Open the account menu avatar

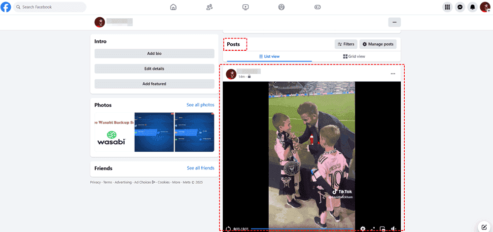tap(485, 7)
